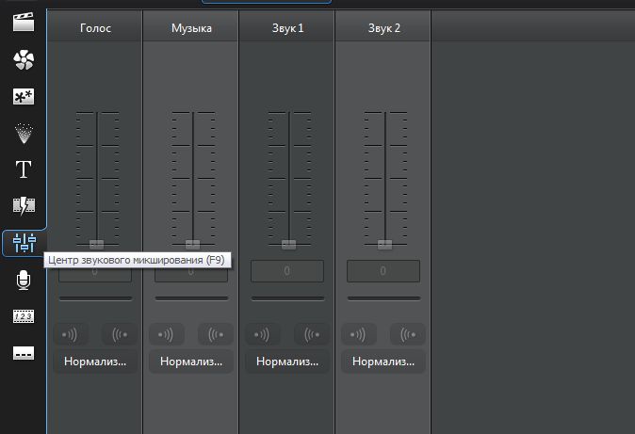
Task: Click the Audio Mixing Room icon
Action: (24, 243)
